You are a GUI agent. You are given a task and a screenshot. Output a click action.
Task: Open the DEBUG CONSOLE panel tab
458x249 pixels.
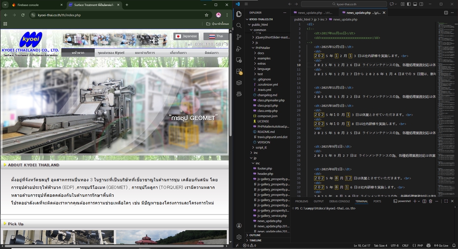(x=339, y=201)
